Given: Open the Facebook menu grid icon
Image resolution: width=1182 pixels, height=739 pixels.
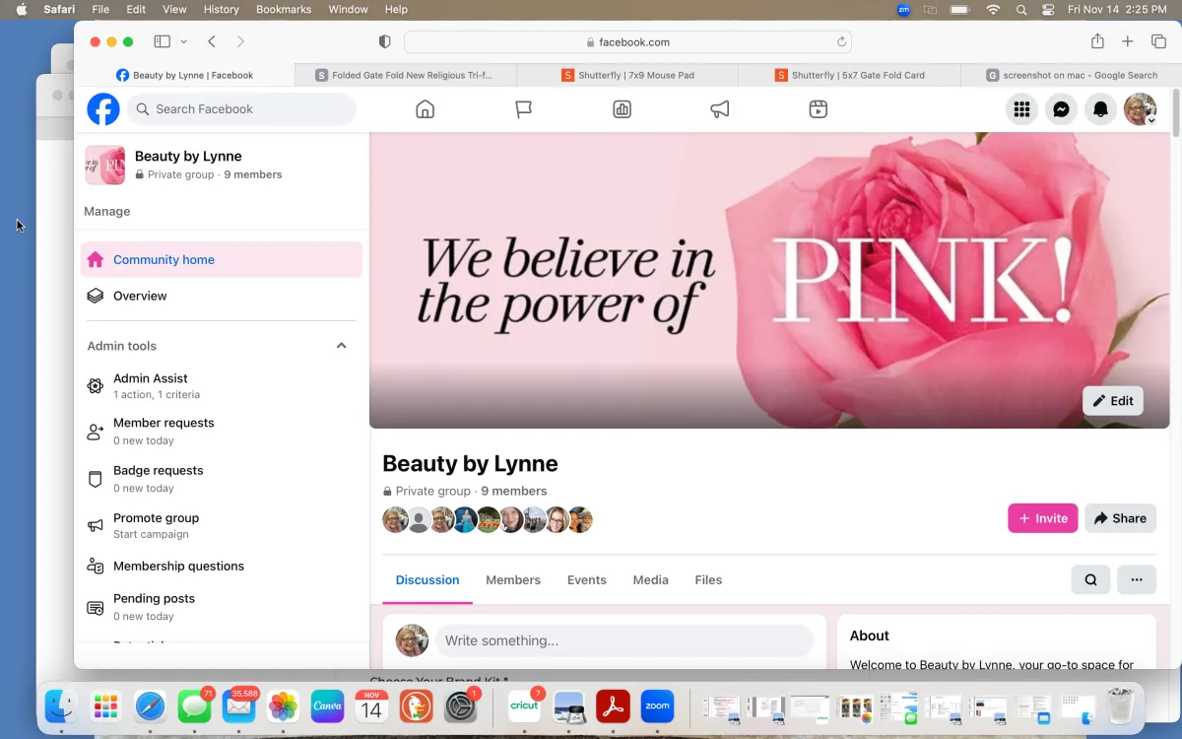Looking at the screenshot, I should tap(1021, 109).
